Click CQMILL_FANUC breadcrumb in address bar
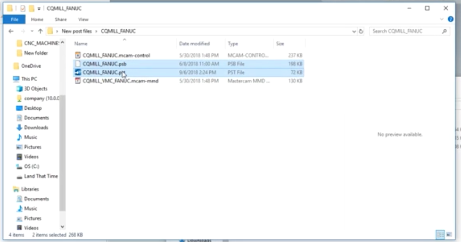The image size is (461, 242). point(118,31)
